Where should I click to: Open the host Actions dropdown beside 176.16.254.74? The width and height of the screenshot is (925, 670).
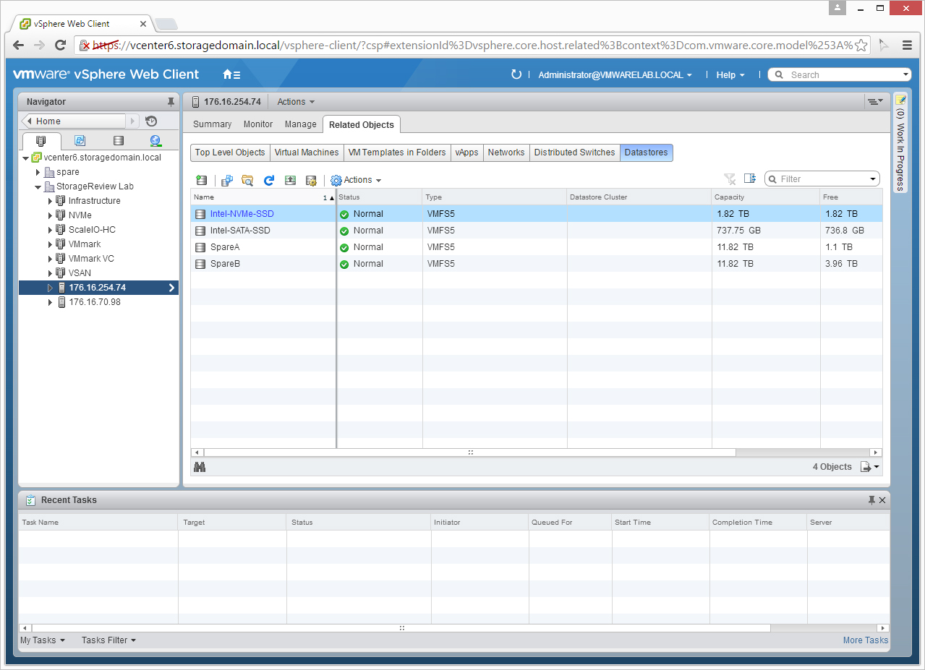[296, 102]
